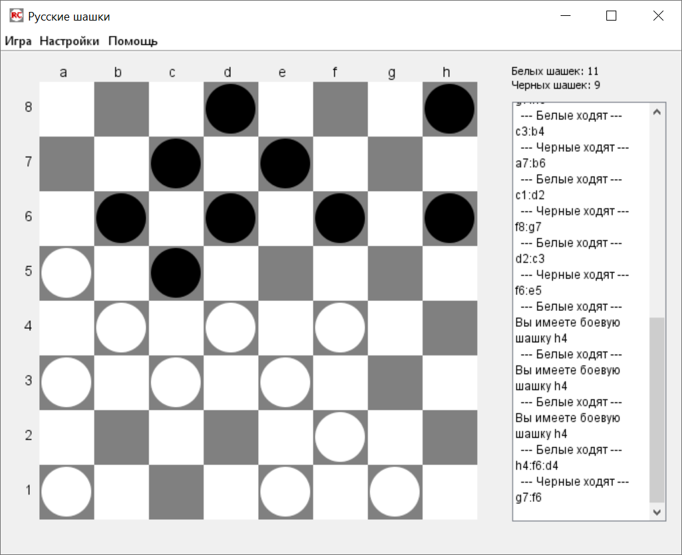Click the black checker on e7
Viewport: 682px width, 555px height.
[x=285, y=164]
